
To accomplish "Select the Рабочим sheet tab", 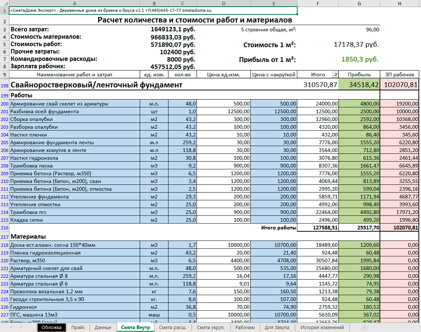I will coord(245,327).
